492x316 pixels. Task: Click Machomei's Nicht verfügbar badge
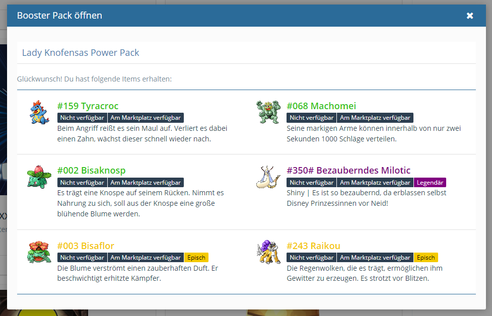pyautogui.click(x=311, y=118)
